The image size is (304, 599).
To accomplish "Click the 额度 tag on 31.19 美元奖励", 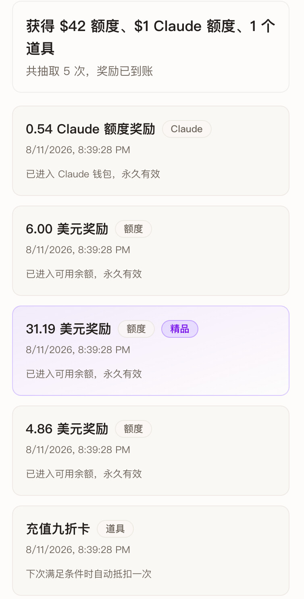I will pos(136,329).
